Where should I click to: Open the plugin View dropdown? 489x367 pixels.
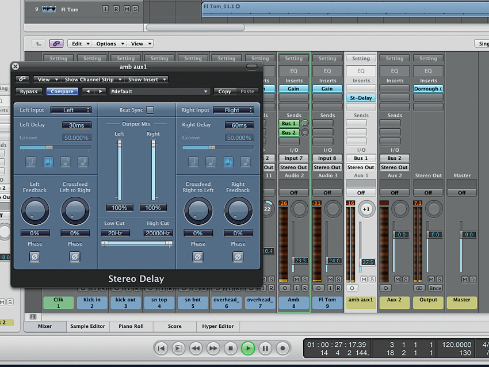click(47, 79)
